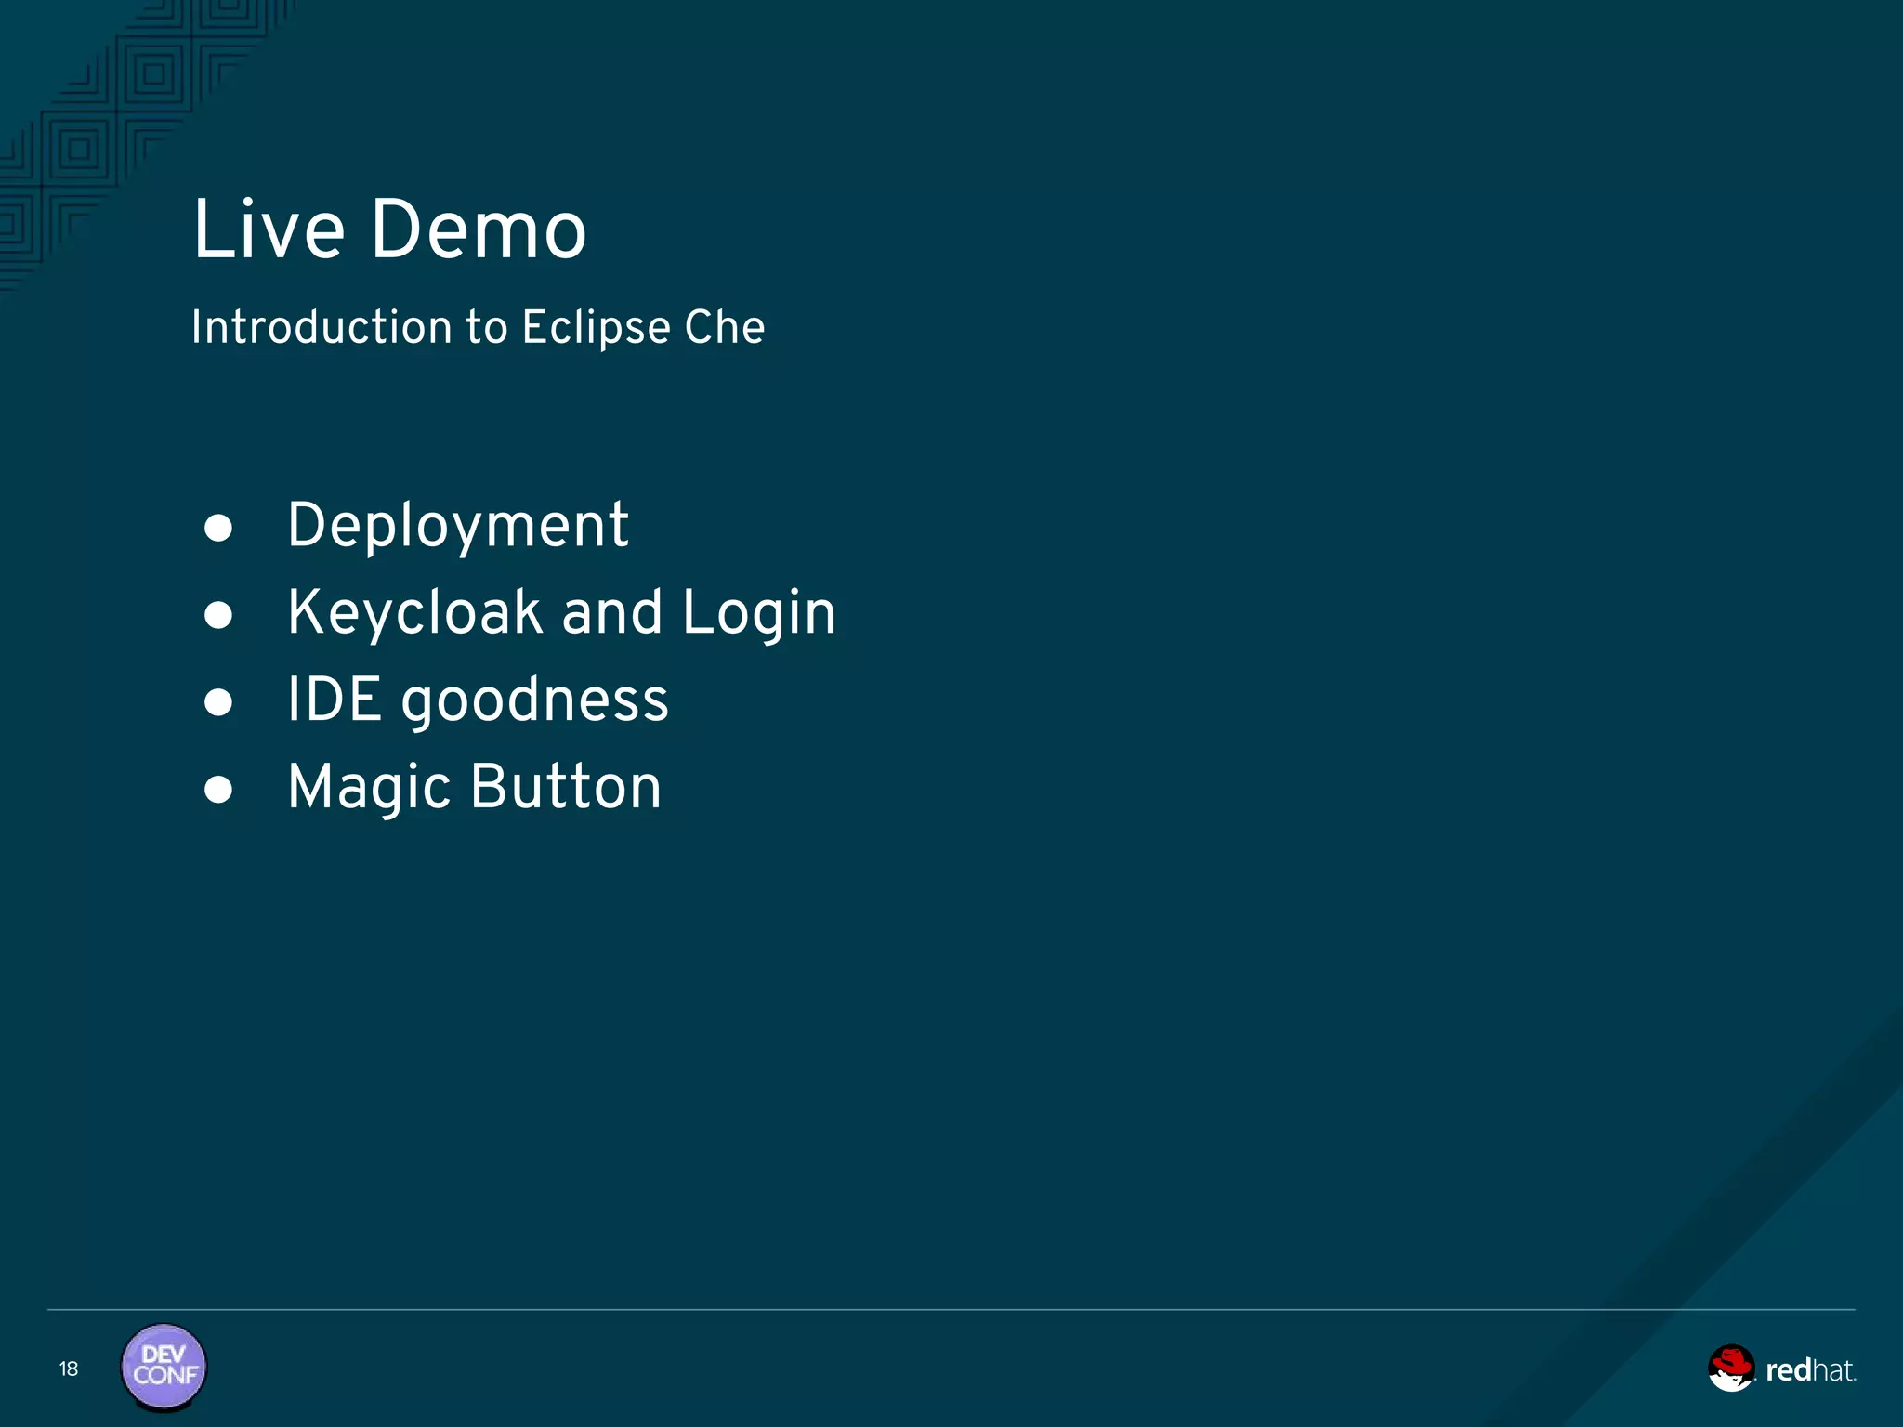Click the 'Keycloak and Login' bullet

[x=562, y=613]
